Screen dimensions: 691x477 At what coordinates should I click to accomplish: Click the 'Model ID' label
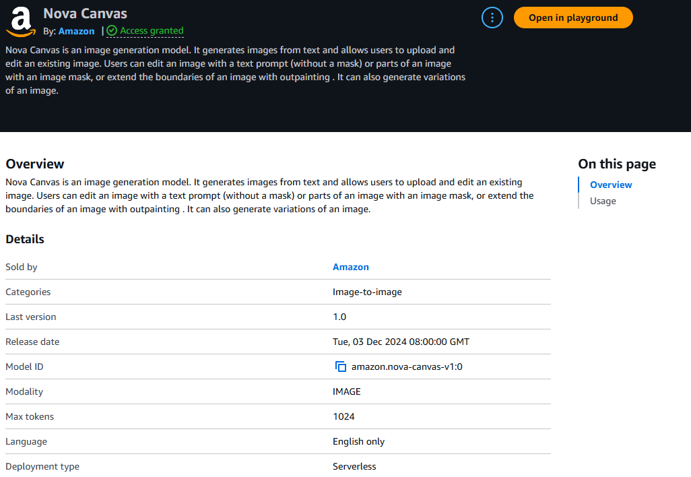tap(25, 367)
